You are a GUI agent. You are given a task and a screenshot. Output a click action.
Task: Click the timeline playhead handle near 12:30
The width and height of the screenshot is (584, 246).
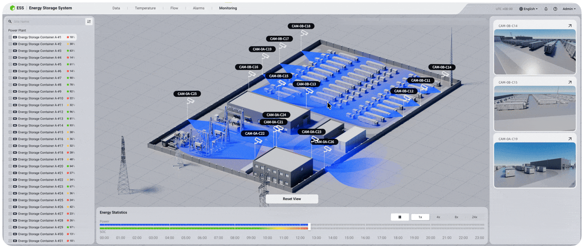coord(309,226)
